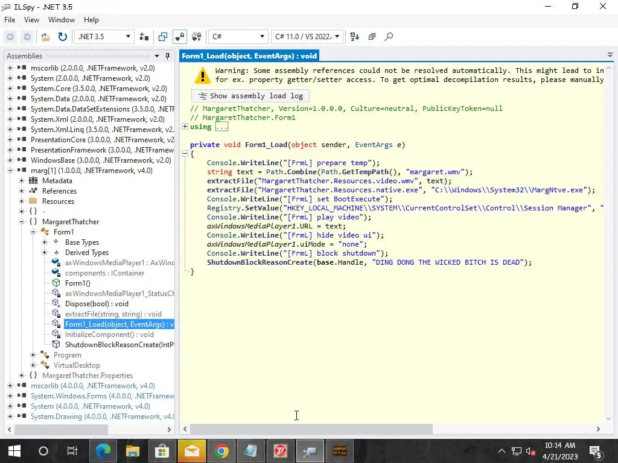This screenshot has height=463, width=618.
Task: Collapse all tree nodes icon
Action: (x=372, y=37)
